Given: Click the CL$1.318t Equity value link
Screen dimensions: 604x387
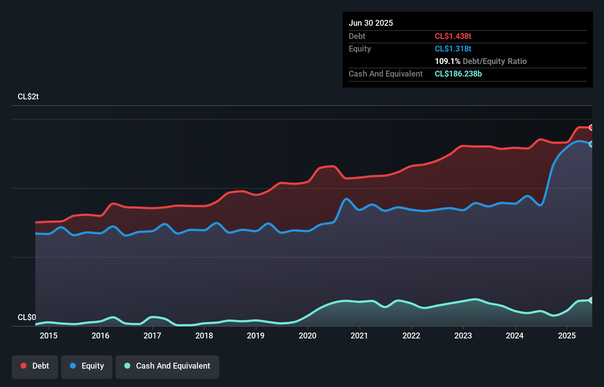Looking at the screenshot, I should coord(454,49).
